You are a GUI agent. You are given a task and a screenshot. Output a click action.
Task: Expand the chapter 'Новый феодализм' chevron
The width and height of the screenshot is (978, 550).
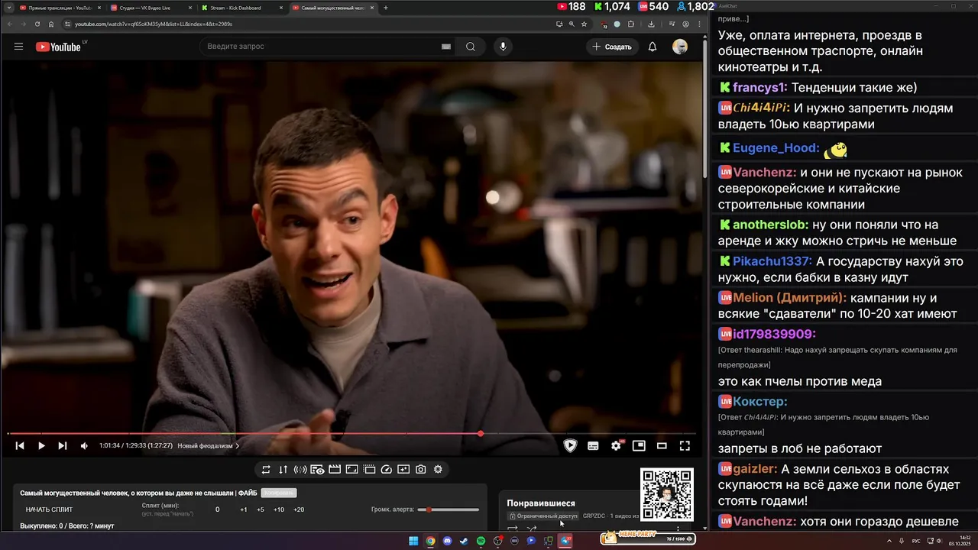237,445
